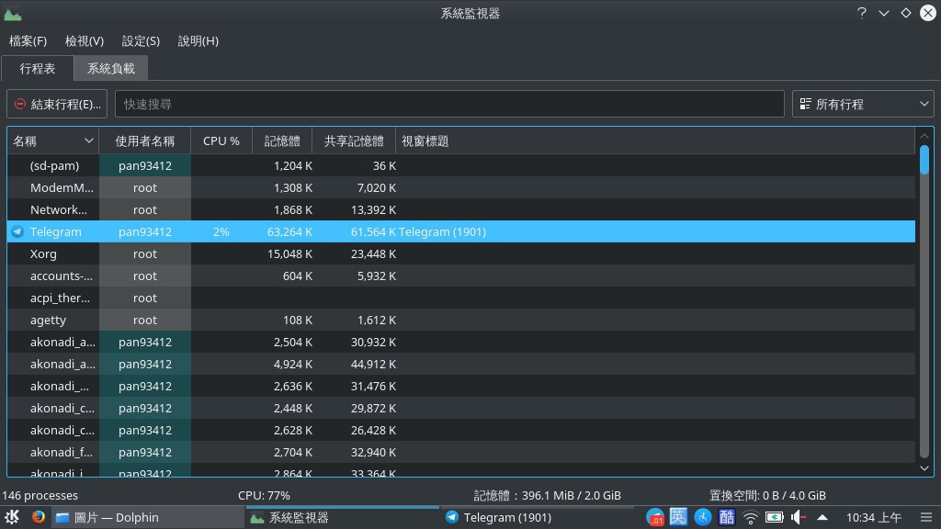Screen dimensions: 941x529
Task: Click the Telegram icon in process row
Action: [17, 231]
